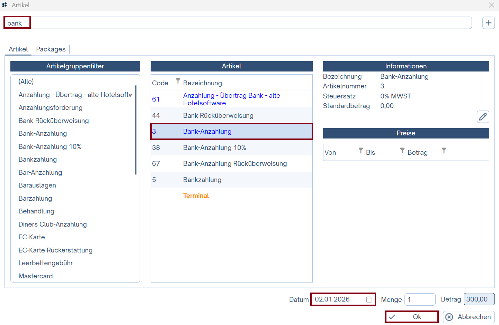Viewport: 499px width, 325px height.
Task: Click filter icon beside Von column
Action: click(360, 151)
